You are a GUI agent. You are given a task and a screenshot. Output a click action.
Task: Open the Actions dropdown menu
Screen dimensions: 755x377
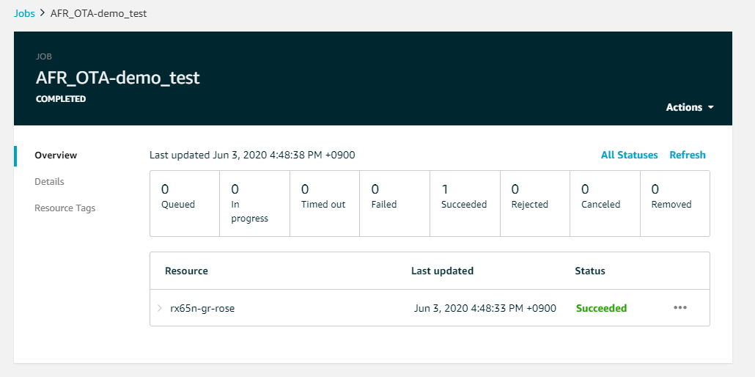[x=689, y=107]
